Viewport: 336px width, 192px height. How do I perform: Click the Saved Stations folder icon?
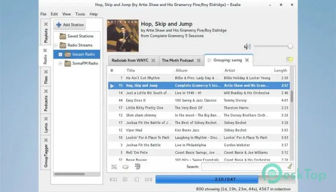63,36
